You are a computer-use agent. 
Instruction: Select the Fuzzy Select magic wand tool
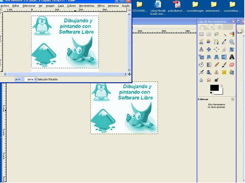[224, 34]
